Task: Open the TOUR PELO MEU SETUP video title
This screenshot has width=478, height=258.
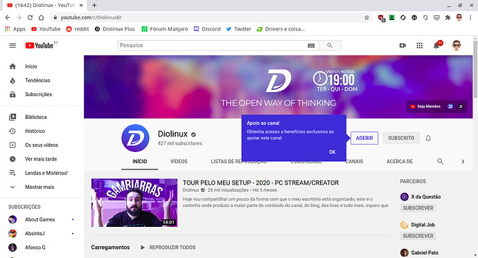Action: tap(260, 183)
